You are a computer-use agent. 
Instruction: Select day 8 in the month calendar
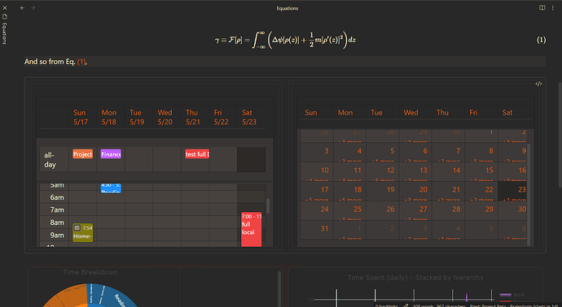(x=481, y=152)
